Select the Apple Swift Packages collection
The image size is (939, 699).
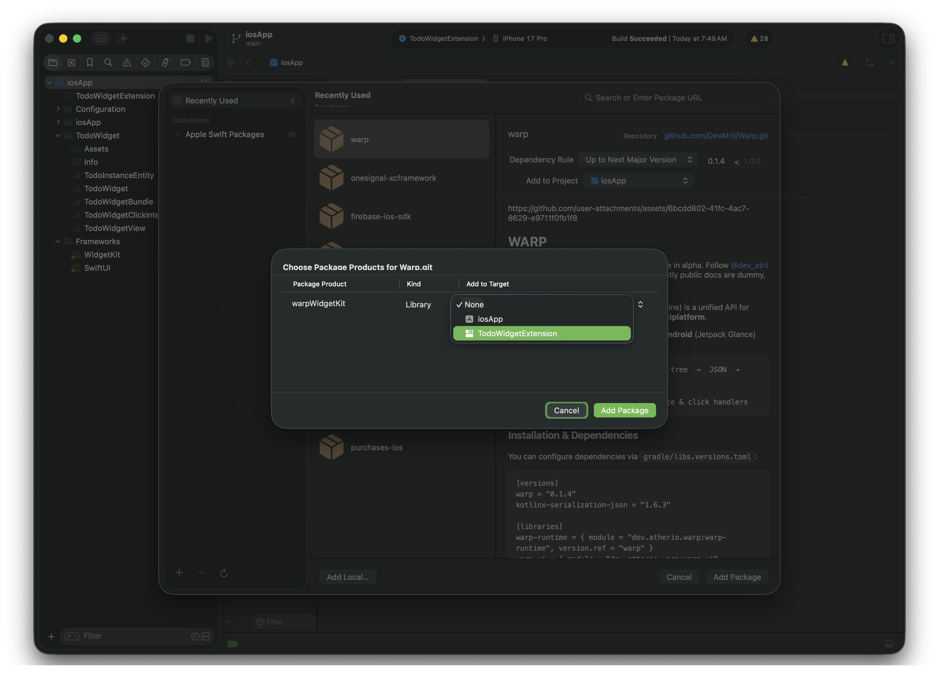pos(235,134)
